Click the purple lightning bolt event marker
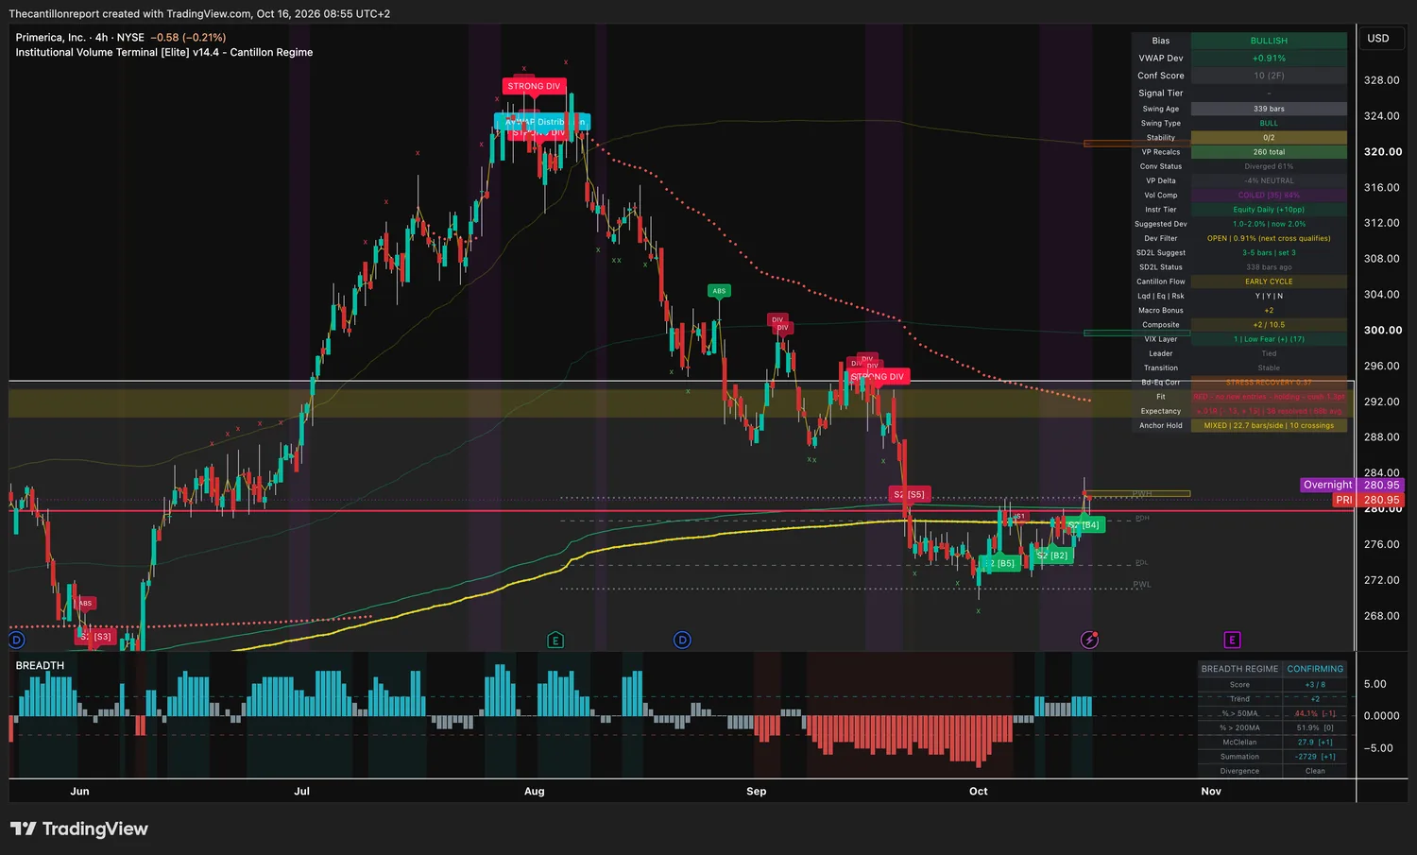 [1089, 640]
